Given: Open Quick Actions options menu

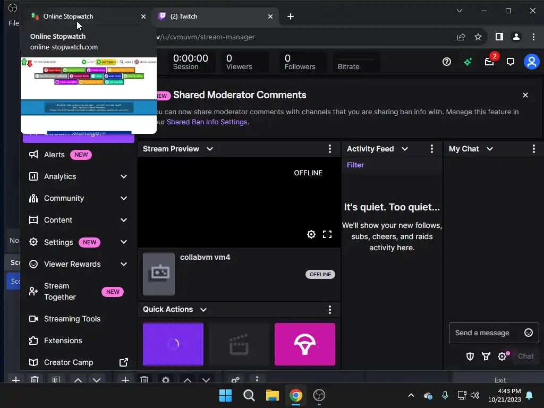Looking at the screenshot, I should click(329, 310).
